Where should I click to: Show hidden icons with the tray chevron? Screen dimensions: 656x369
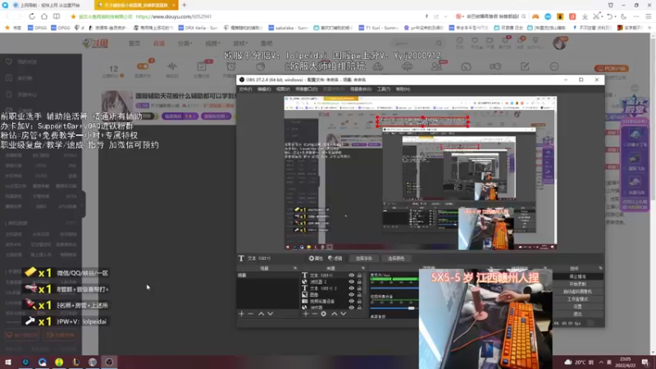[601, 362]
